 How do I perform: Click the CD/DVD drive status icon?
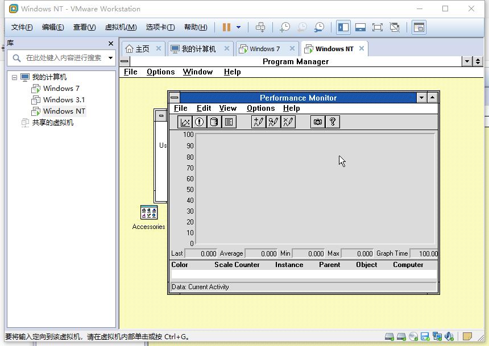(413, 337)
